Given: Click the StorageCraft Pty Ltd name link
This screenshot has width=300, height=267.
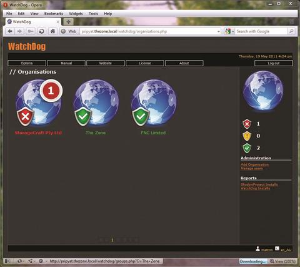Looking at the screenshot, I should tap(38, 133).
